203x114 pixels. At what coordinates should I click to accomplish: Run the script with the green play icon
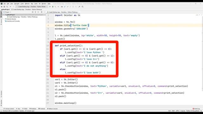pos(50,7)
